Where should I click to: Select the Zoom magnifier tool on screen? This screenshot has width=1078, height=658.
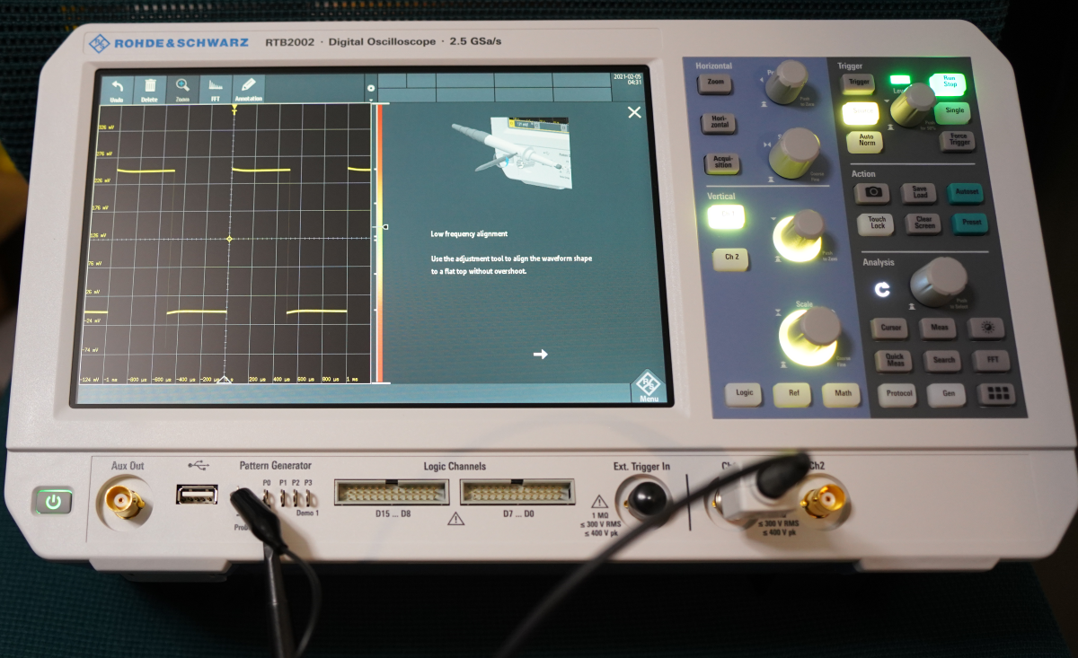[182, 88]
